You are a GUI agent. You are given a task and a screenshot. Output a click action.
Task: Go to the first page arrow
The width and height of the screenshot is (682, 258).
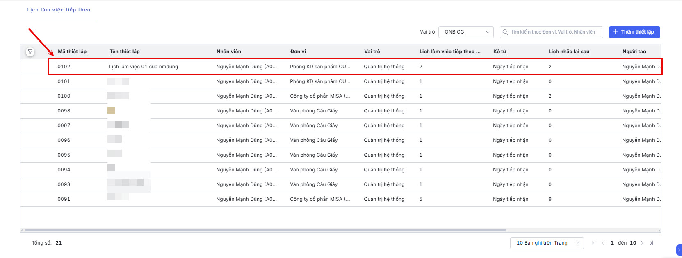coord(594,243)
